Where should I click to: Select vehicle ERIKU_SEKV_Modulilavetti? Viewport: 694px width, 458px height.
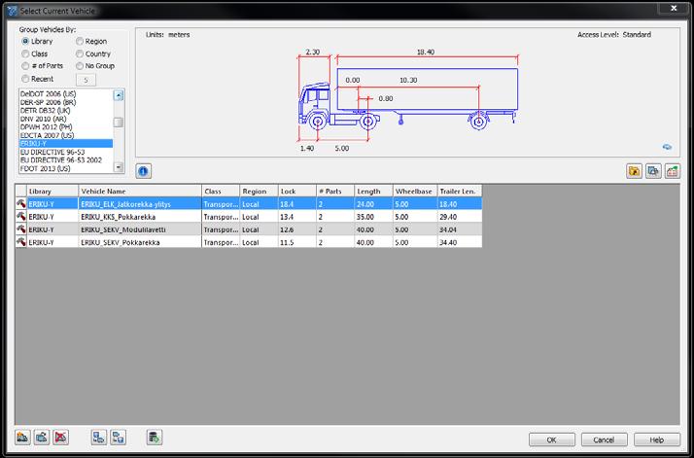(249, 229)
